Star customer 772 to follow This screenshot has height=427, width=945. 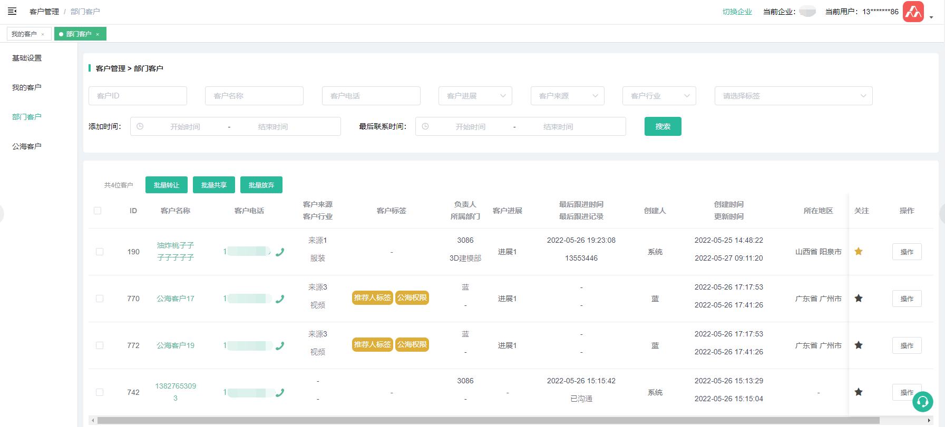tap(859, 345)
